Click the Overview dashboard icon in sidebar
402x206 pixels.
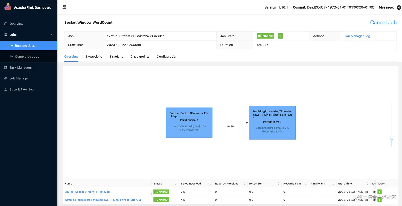click(6, 24)
